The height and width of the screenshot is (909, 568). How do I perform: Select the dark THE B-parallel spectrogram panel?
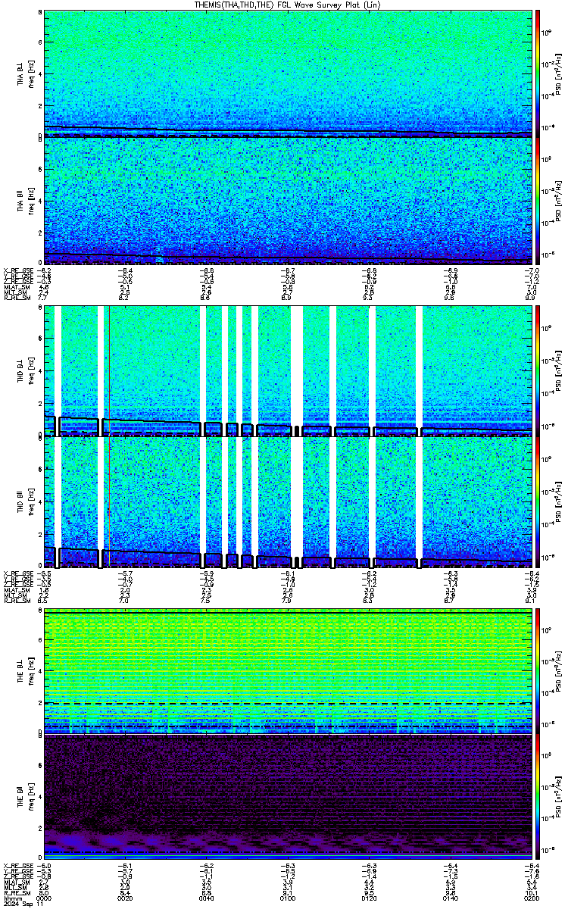[x=288, y=797]
